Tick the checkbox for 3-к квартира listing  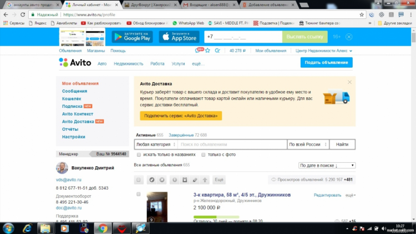click(x=139, y=195)
